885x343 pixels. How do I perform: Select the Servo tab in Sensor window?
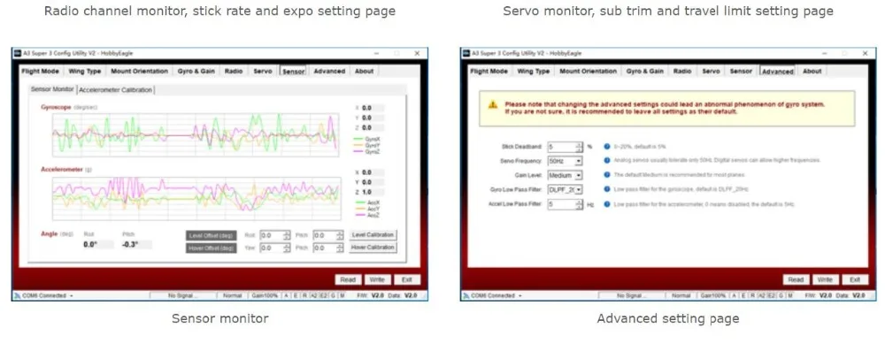263,71
